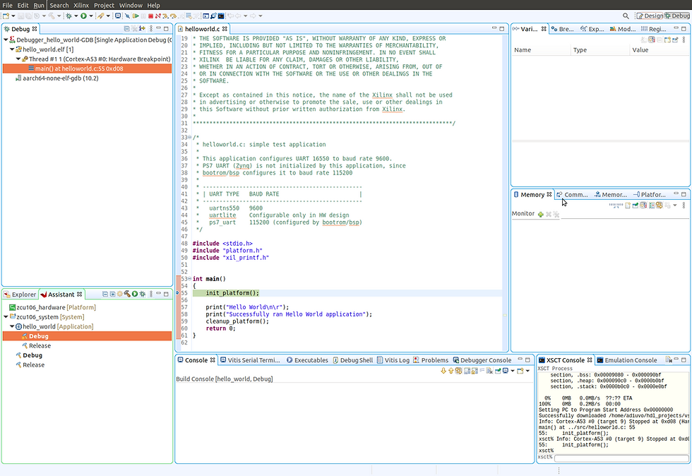Collapse the Thread #1 tree node

(18, 59)
